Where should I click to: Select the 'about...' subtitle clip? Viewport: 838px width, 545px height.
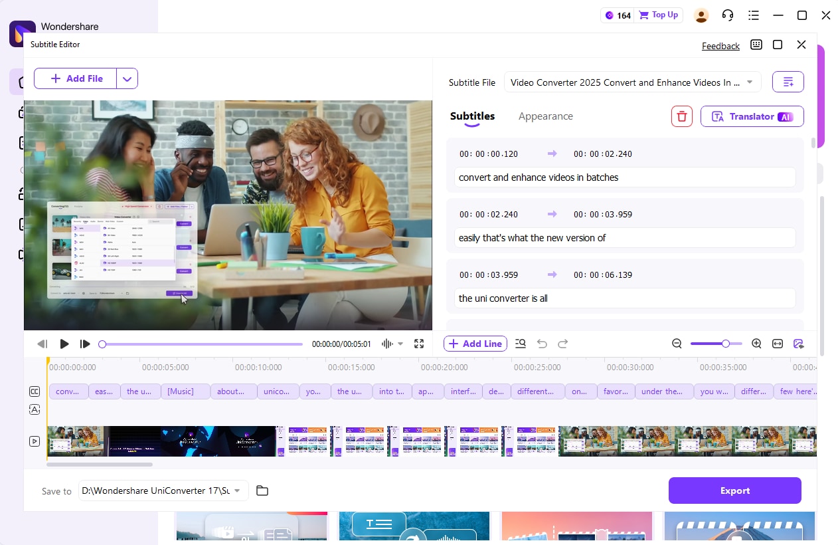[234, 391]
